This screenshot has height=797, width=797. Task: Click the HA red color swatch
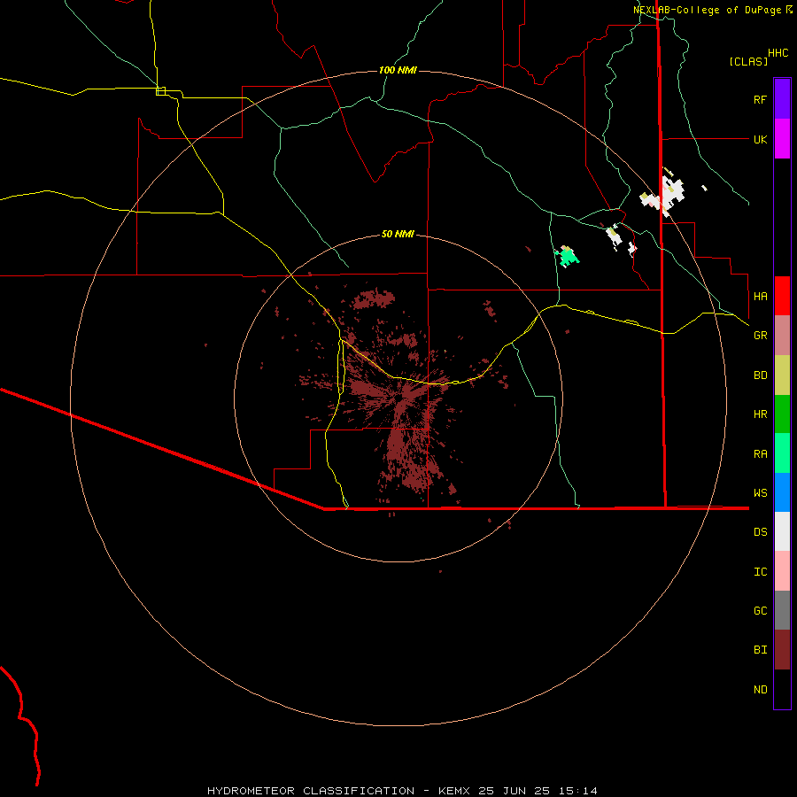782,296
